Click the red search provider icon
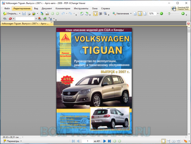This screenshot has height=144, width=191. pos(10,19)
